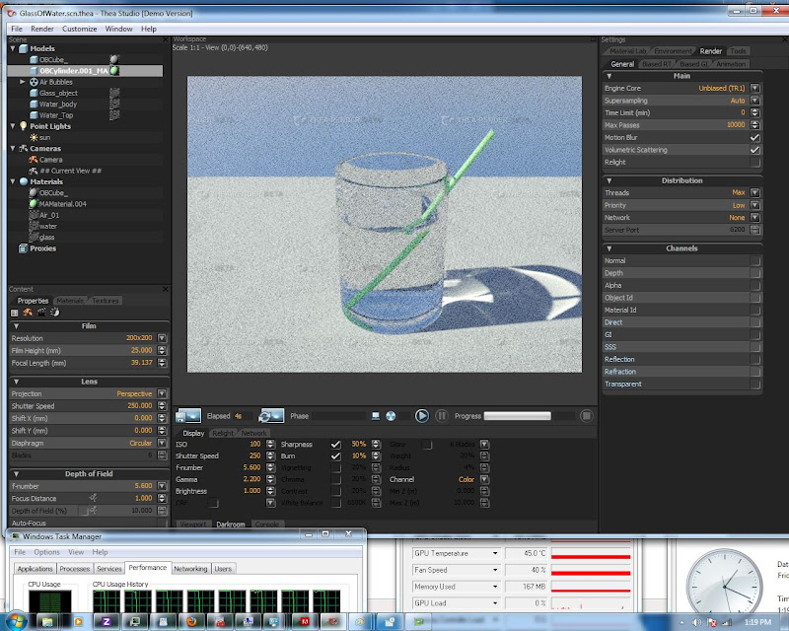Select the Camera item icon in scene tree
The image size is (789, 631).
tap(34, 160)
